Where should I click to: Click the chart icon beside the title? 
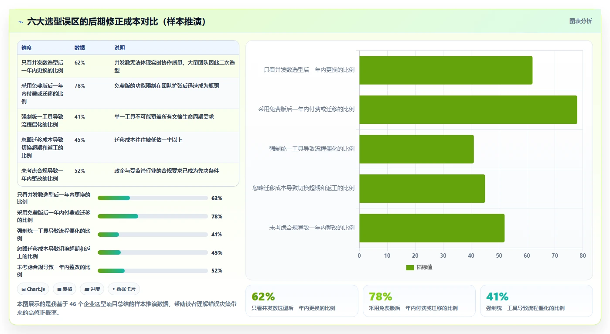20,22
